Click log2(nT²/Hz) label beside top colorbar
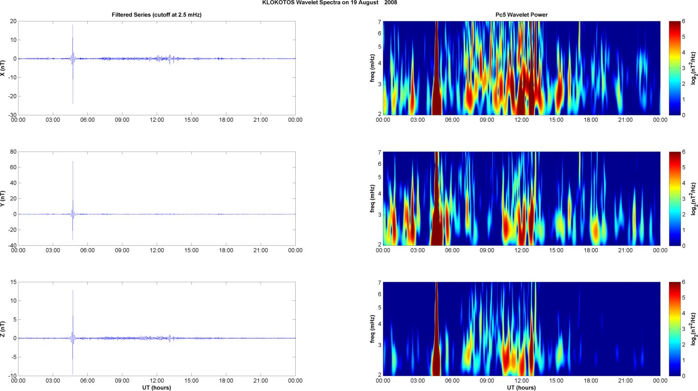This screenshot has width=698, height=391. point(694,68)
